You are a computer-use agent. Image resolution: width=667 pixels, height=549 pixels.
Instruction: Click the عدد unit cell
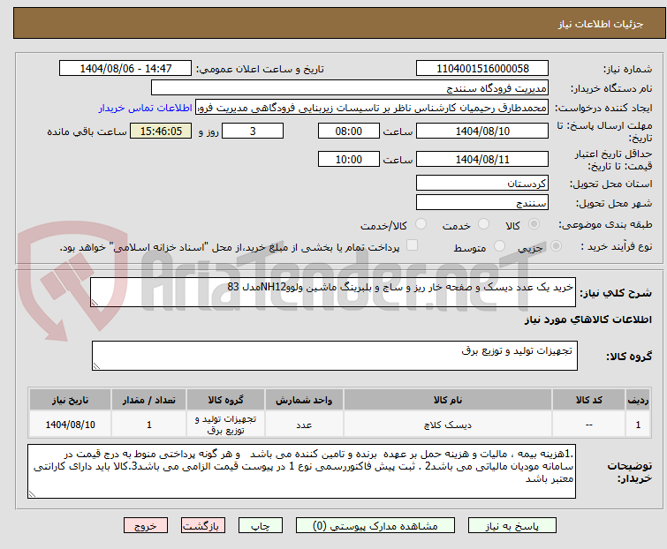click(304, 425)
